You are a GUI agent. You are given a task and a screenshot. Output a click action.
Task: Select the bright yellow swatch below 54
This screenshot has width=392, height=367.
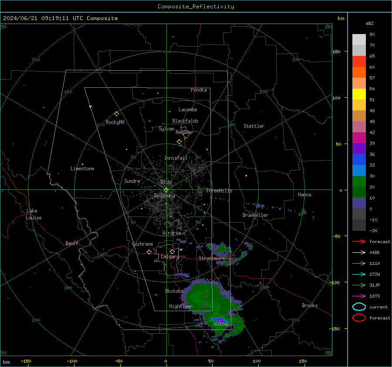click(x=359, y=94)
